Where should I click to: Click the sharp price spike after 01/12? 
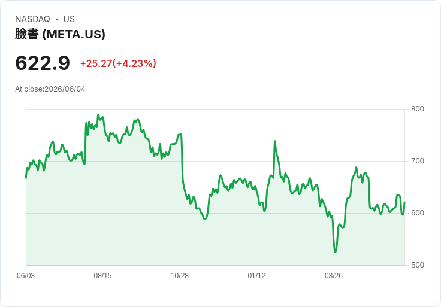(275, 141)
